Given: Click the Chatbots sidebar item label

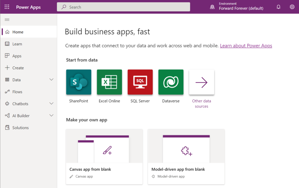Looking at the screenshot, I should [x=20, y=104].
